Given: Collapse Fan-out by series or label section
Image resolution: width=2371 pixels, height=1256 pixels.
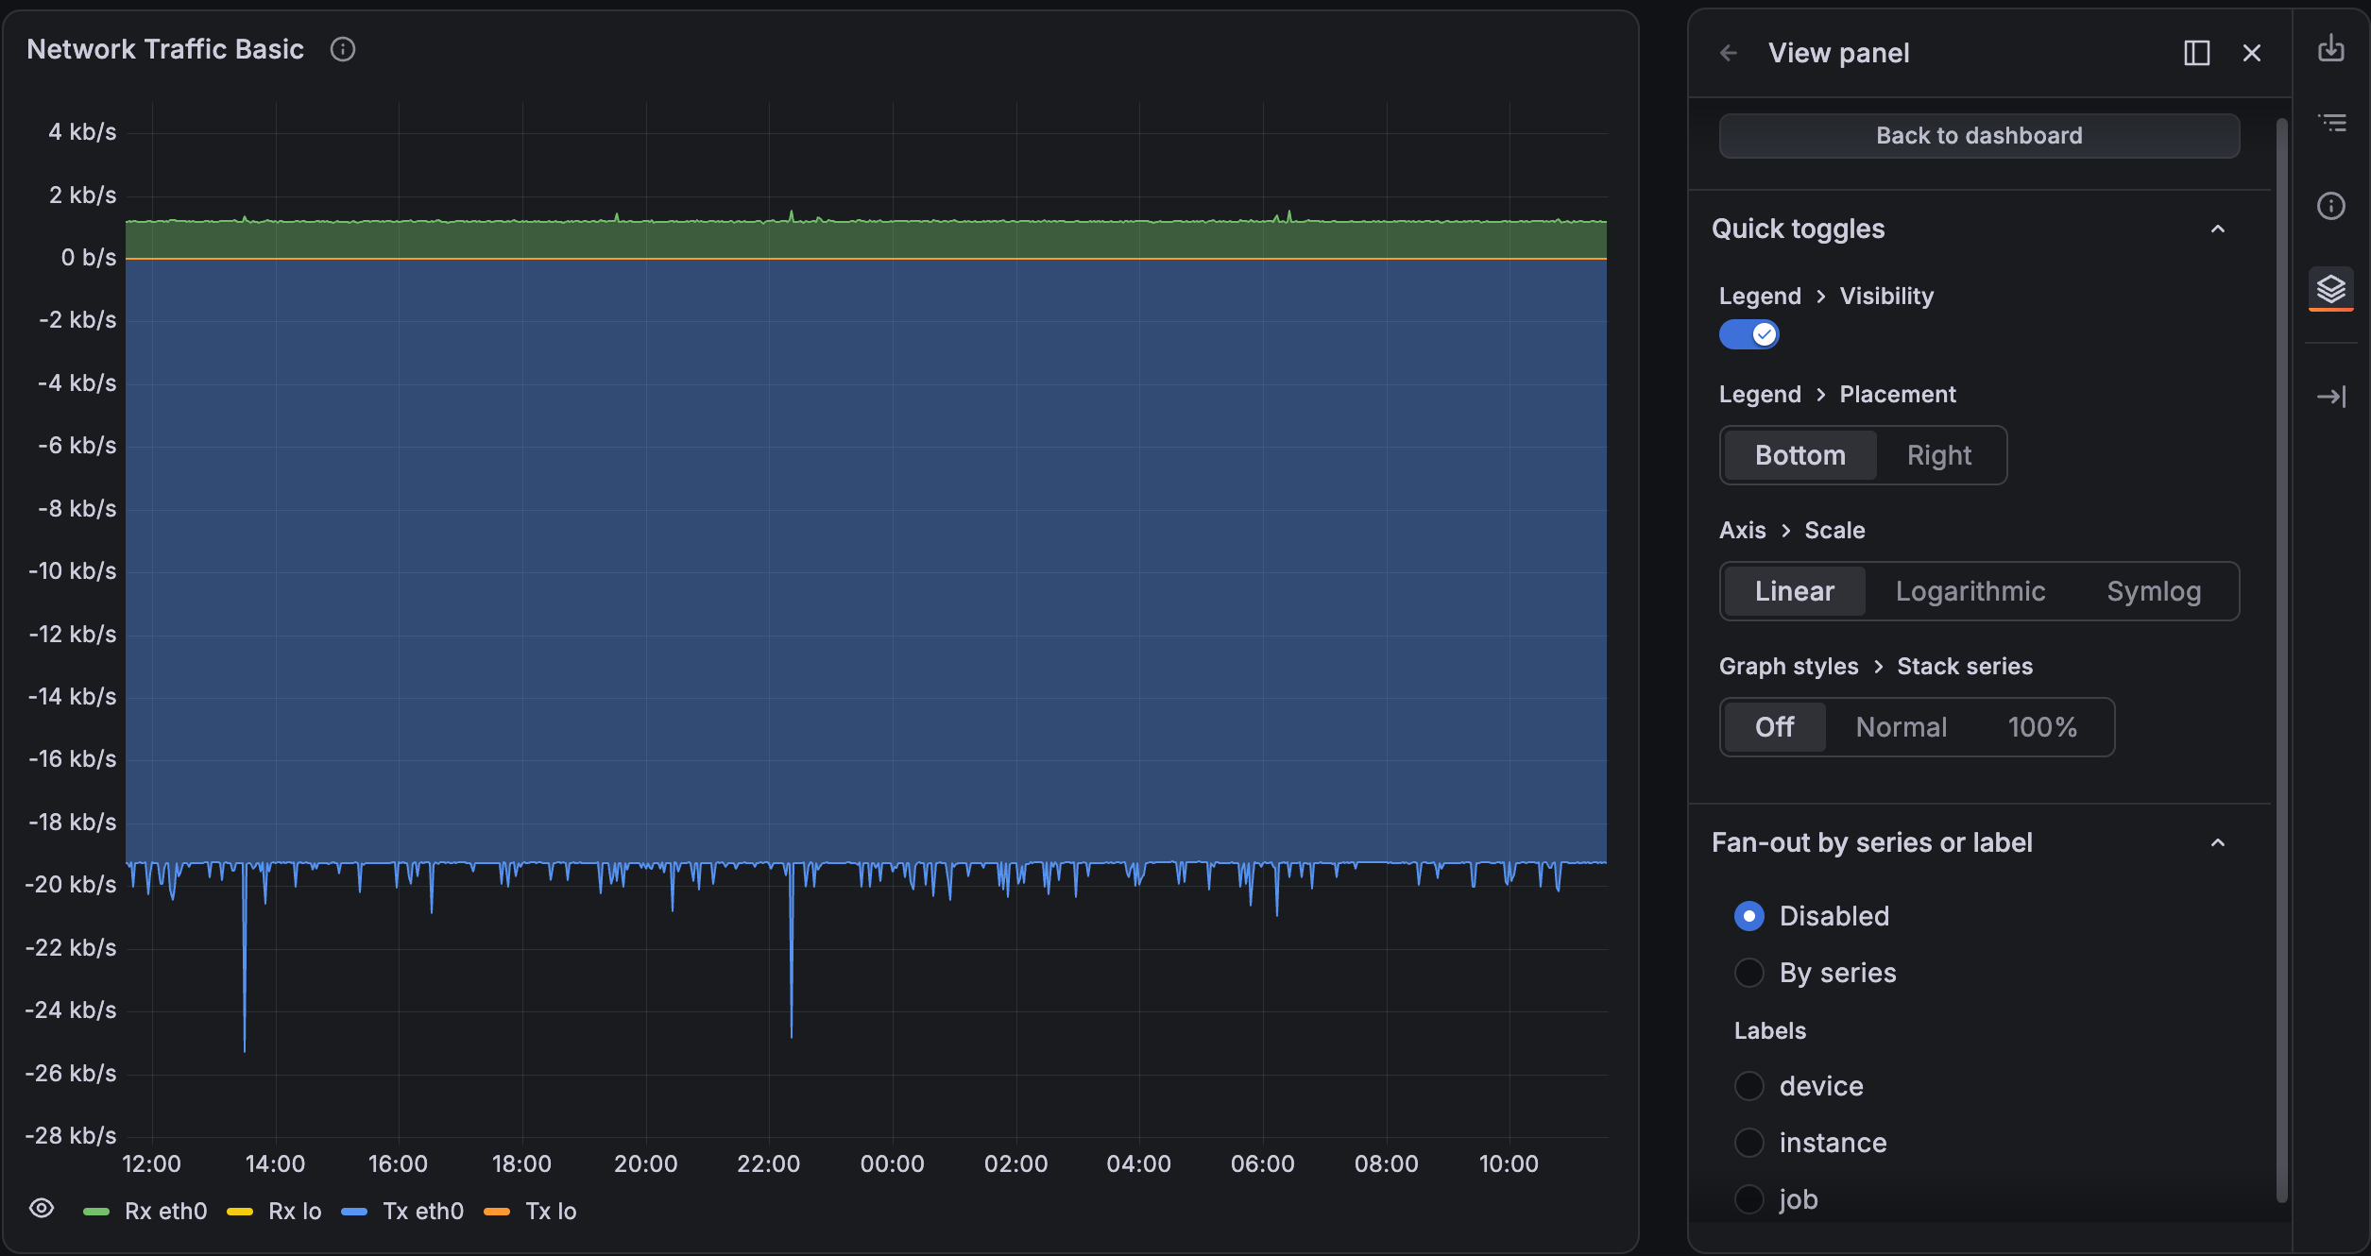Looking at the screenshot, I should click(x=2218, y=842).
